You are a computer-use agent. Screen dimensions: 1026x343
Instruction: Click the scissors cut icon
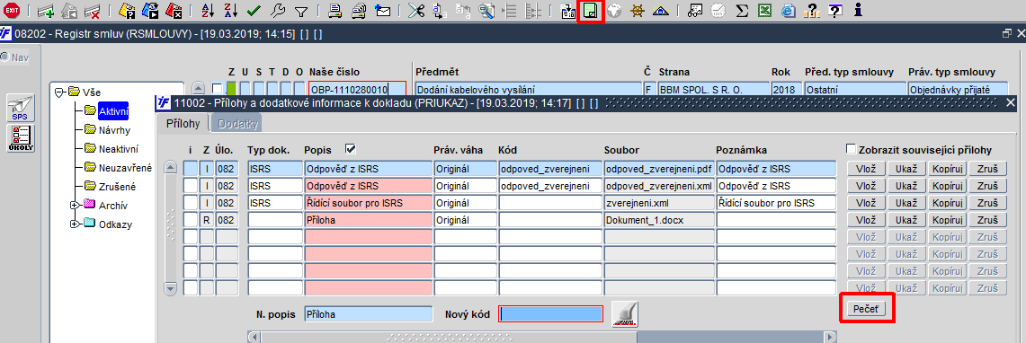(416, 11)
